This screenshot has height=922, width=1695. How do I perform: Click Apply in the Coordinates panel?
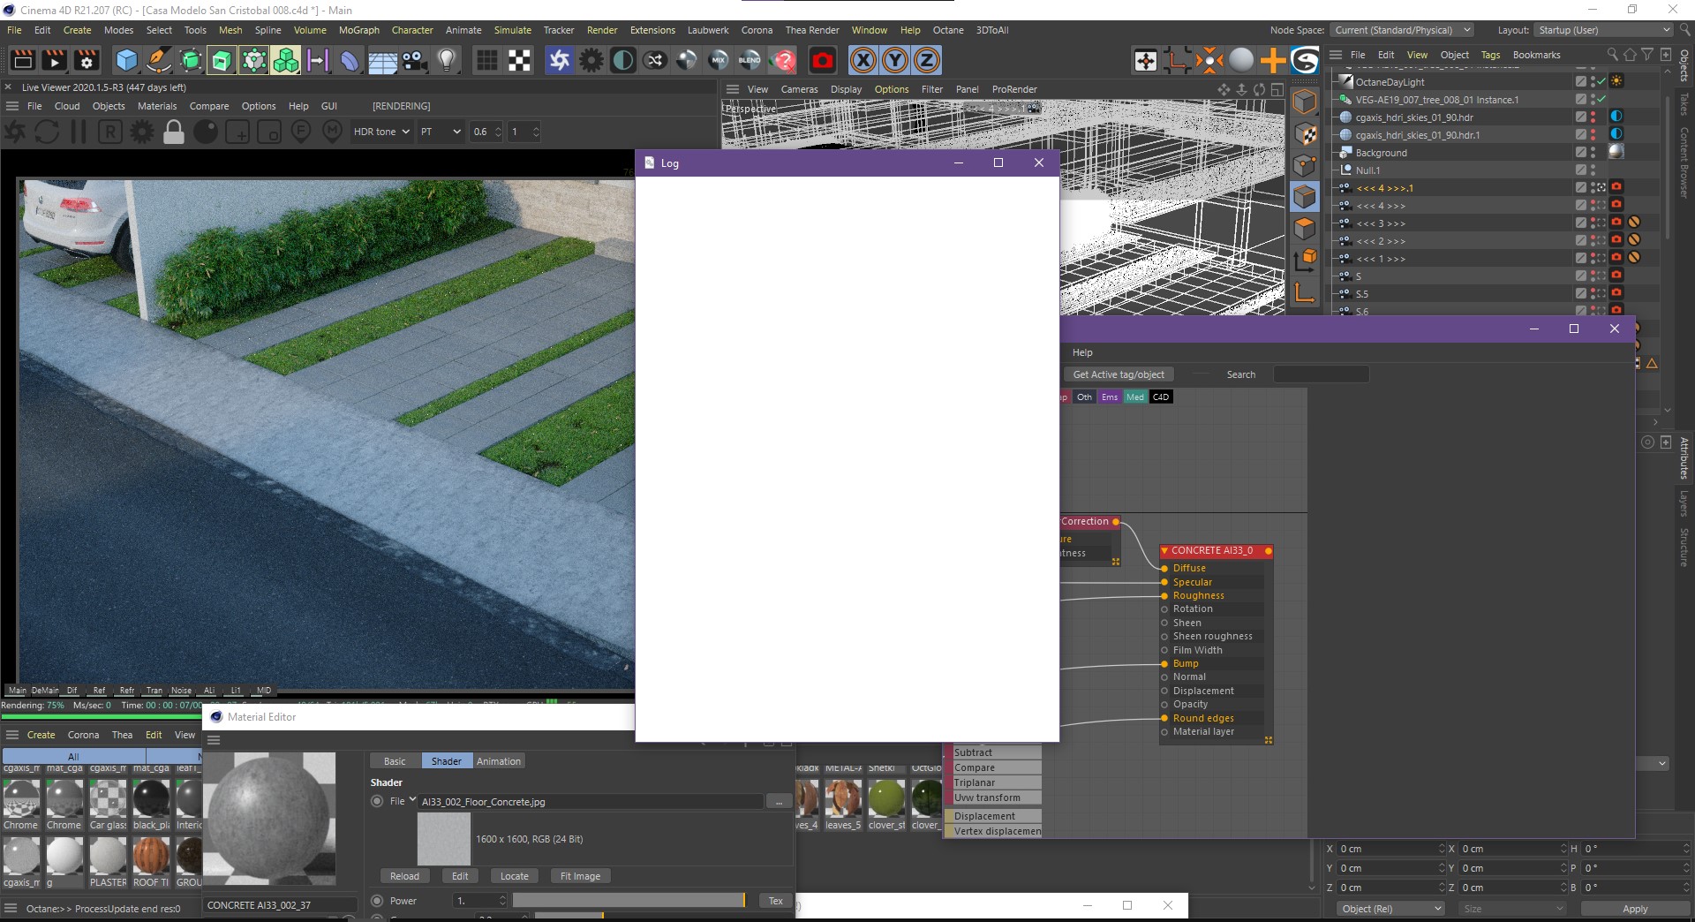[x=1634, y=909]
